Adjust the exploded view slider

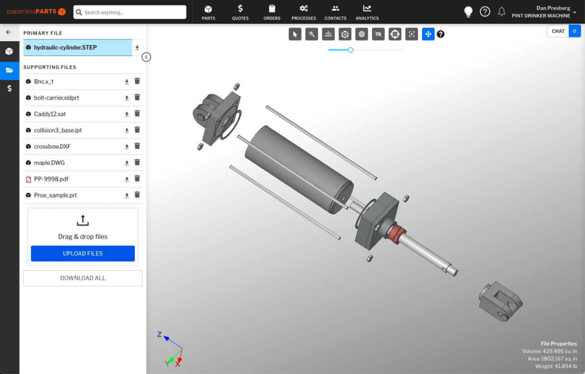coord(350,51)
